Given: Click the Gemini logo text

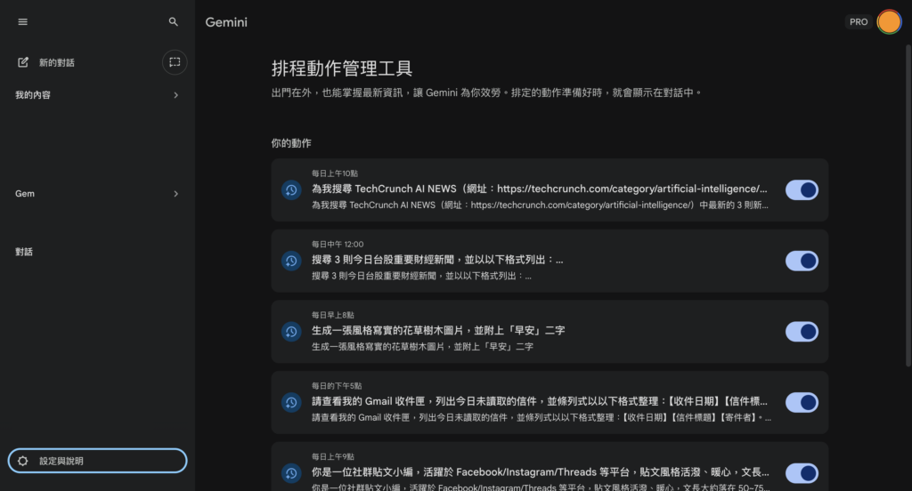Looking at the screenshot, I should [226, 22].
